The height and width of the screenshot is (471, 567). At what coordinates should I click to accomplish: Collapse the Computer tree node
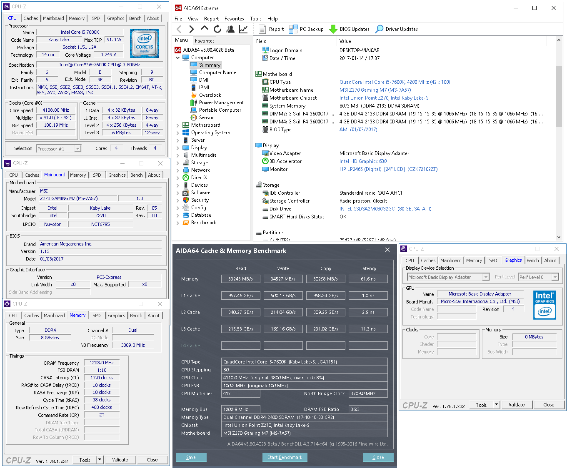[178, 58]
